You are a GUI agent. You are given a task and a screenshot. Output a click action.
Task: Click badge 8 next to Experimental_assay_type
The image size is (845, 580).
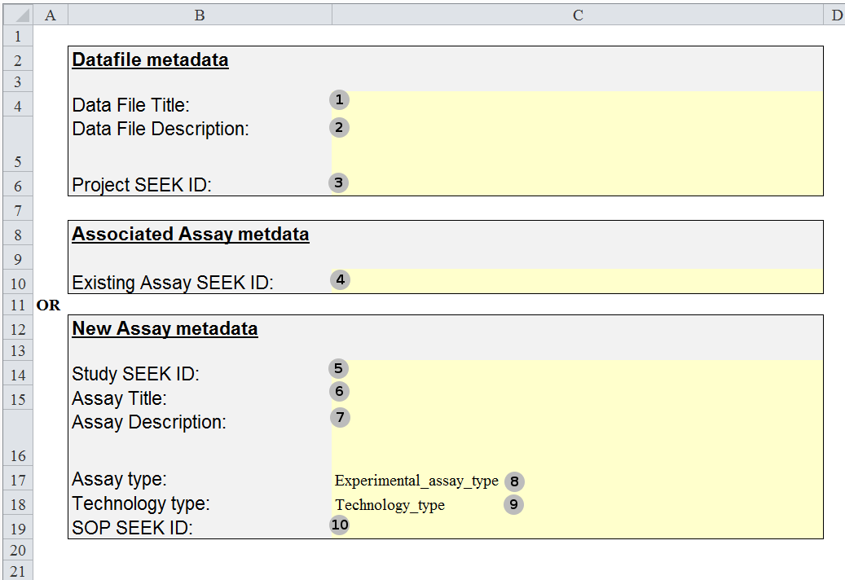pos(514,481)
